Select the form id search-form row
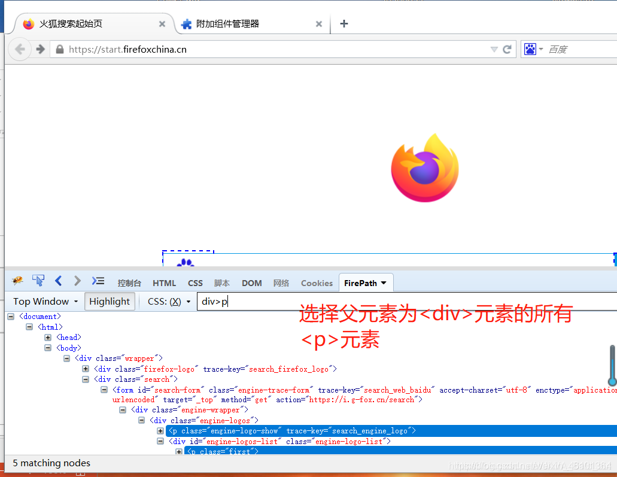 364,395
